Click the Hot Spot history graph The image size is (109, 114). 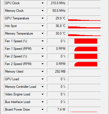click(x=84, y=26)
